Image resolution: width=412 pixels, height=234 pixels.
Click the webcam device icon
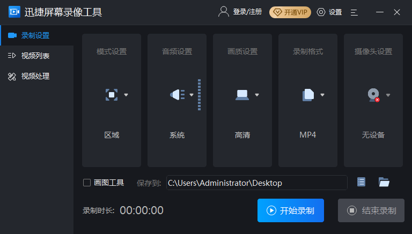coord(373,95)
